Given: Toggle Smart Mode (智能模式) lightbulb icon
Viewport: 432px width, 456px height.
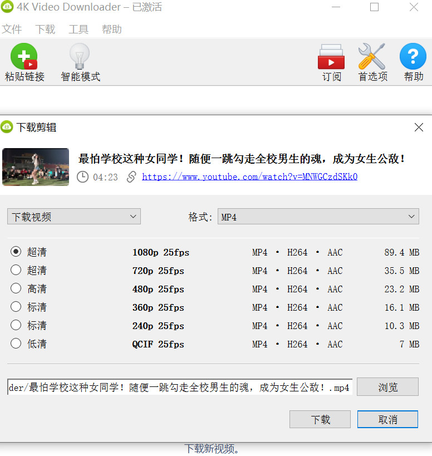Looking at the screenshot, I should (80, 57).
